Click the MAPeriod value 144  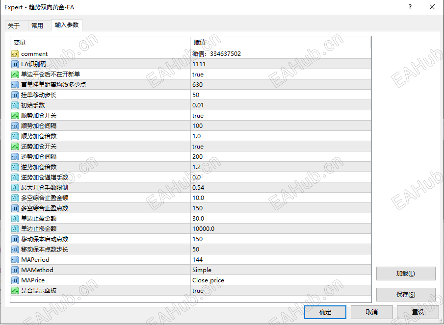point(197,260)
